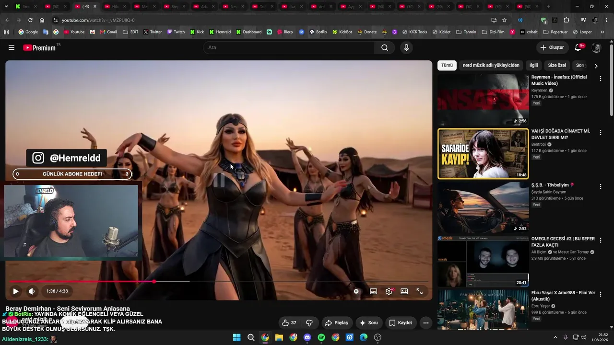
Task: Open the Reynmen - İnsafsız video thumbnail
Action: (x=483, y=100)
